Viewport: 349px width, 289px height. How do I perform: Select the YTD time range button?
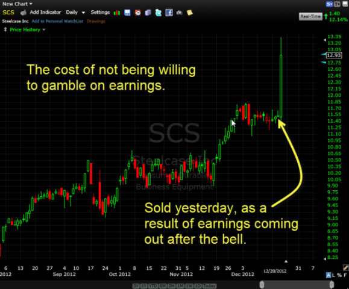coord(153,286)
